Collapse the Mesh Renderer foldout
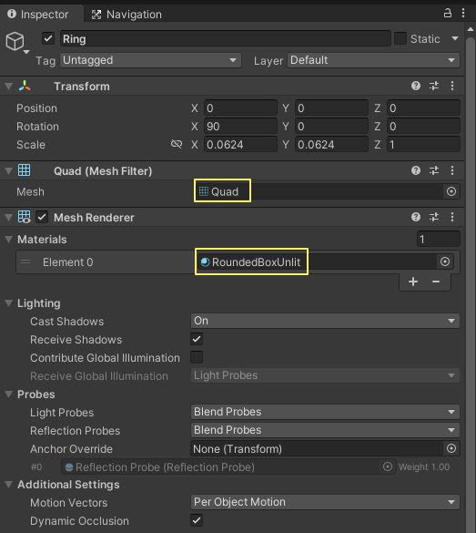The width and height of the screenshot is (476, 533). [9, 217]
